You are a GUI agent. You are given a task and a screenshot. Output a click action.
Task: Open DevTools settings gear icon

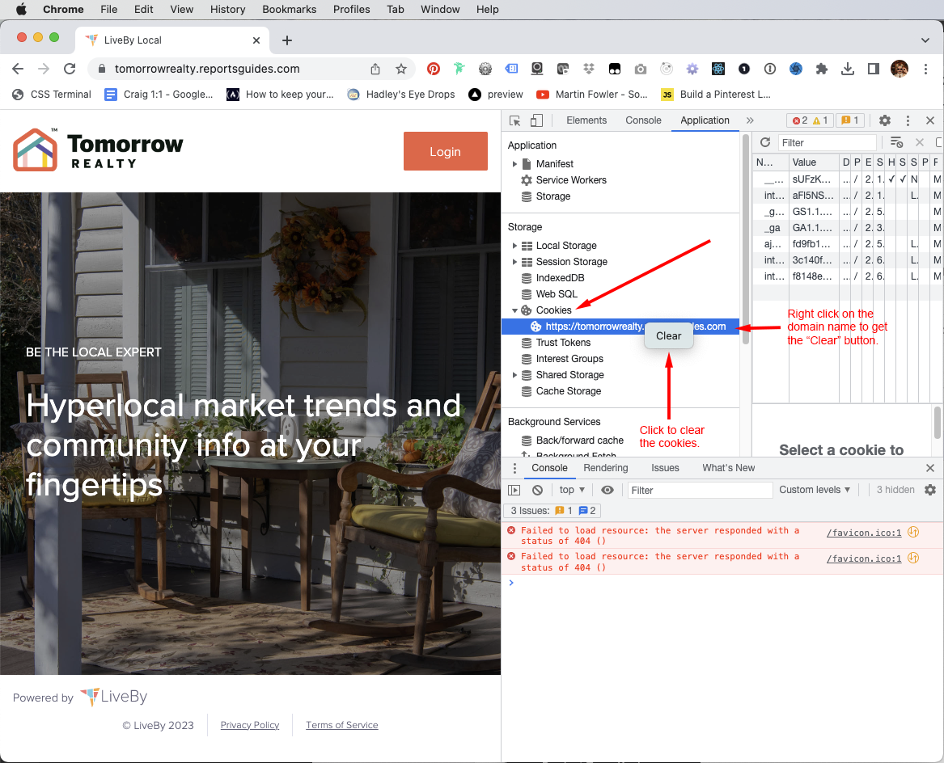point(884,120)
